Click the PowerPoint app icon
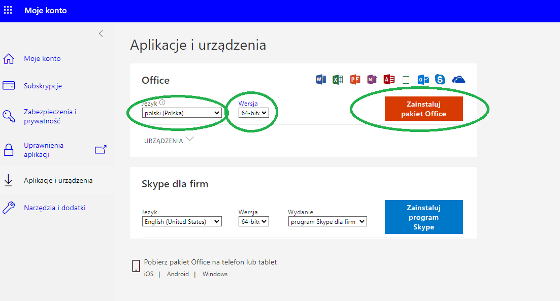The image size is (560, 301). click(355, 79)
